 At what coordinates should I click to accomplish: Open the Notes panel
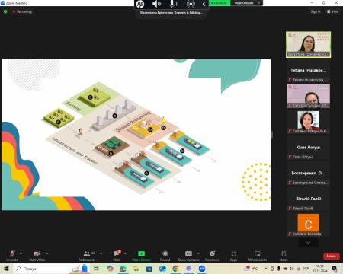pyautogui.click(x=284, y=256)
